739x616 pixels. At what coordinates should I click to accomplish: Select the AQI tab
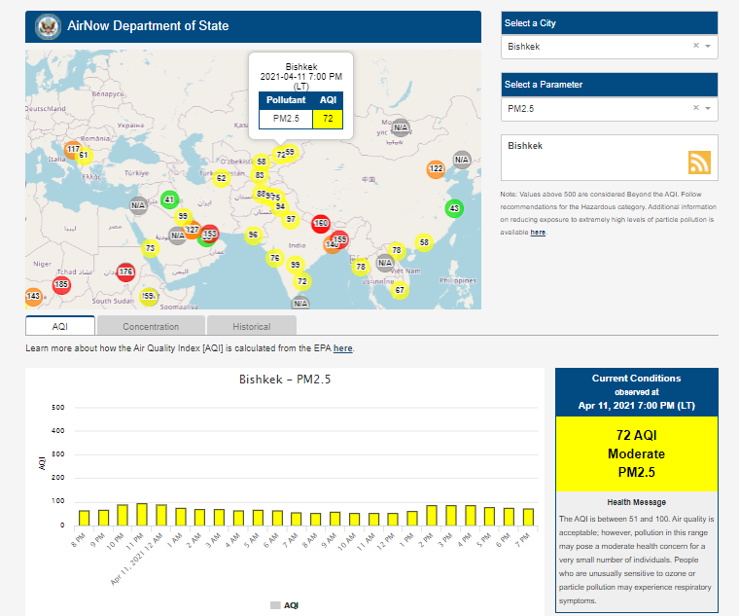[59, 326]
